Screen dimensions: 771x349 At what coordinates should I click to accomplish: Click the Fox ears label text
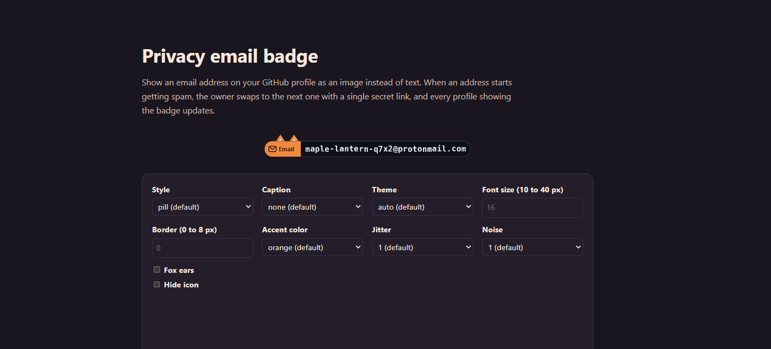[179, 270]
